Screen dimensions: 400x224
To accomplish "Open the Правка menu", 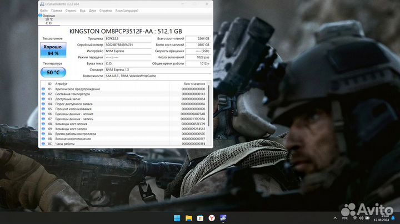I will coord(56,11).
